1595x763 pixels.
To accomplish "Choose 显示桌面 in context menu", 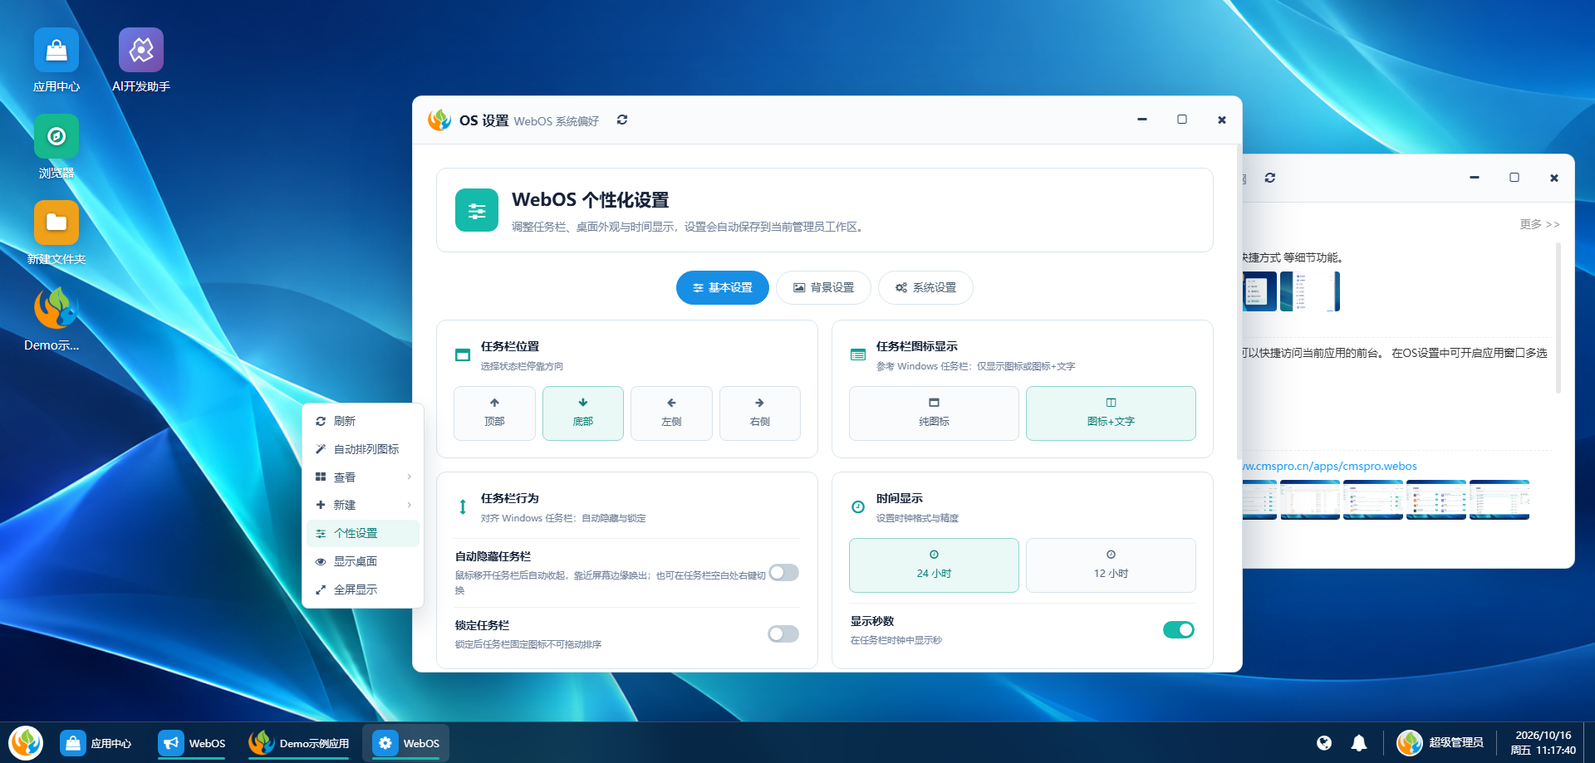I will pos(363,561).
